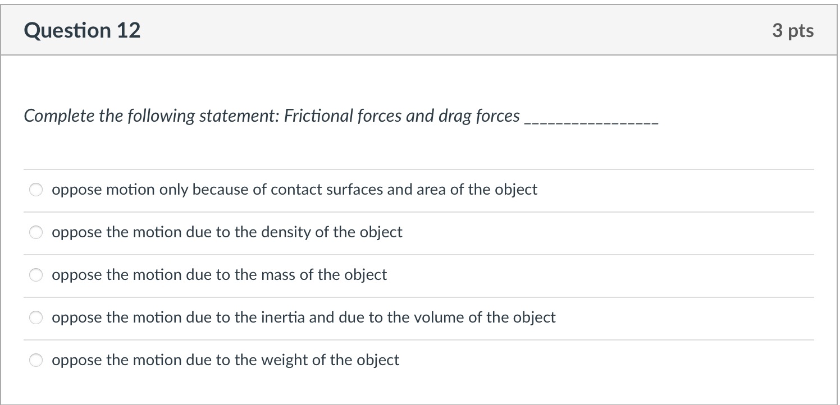Image resolution: width=840 pixels, height=405 pixels.
Task: Click the phrase "Frictional forces and drag forces"
Action: 403,116
